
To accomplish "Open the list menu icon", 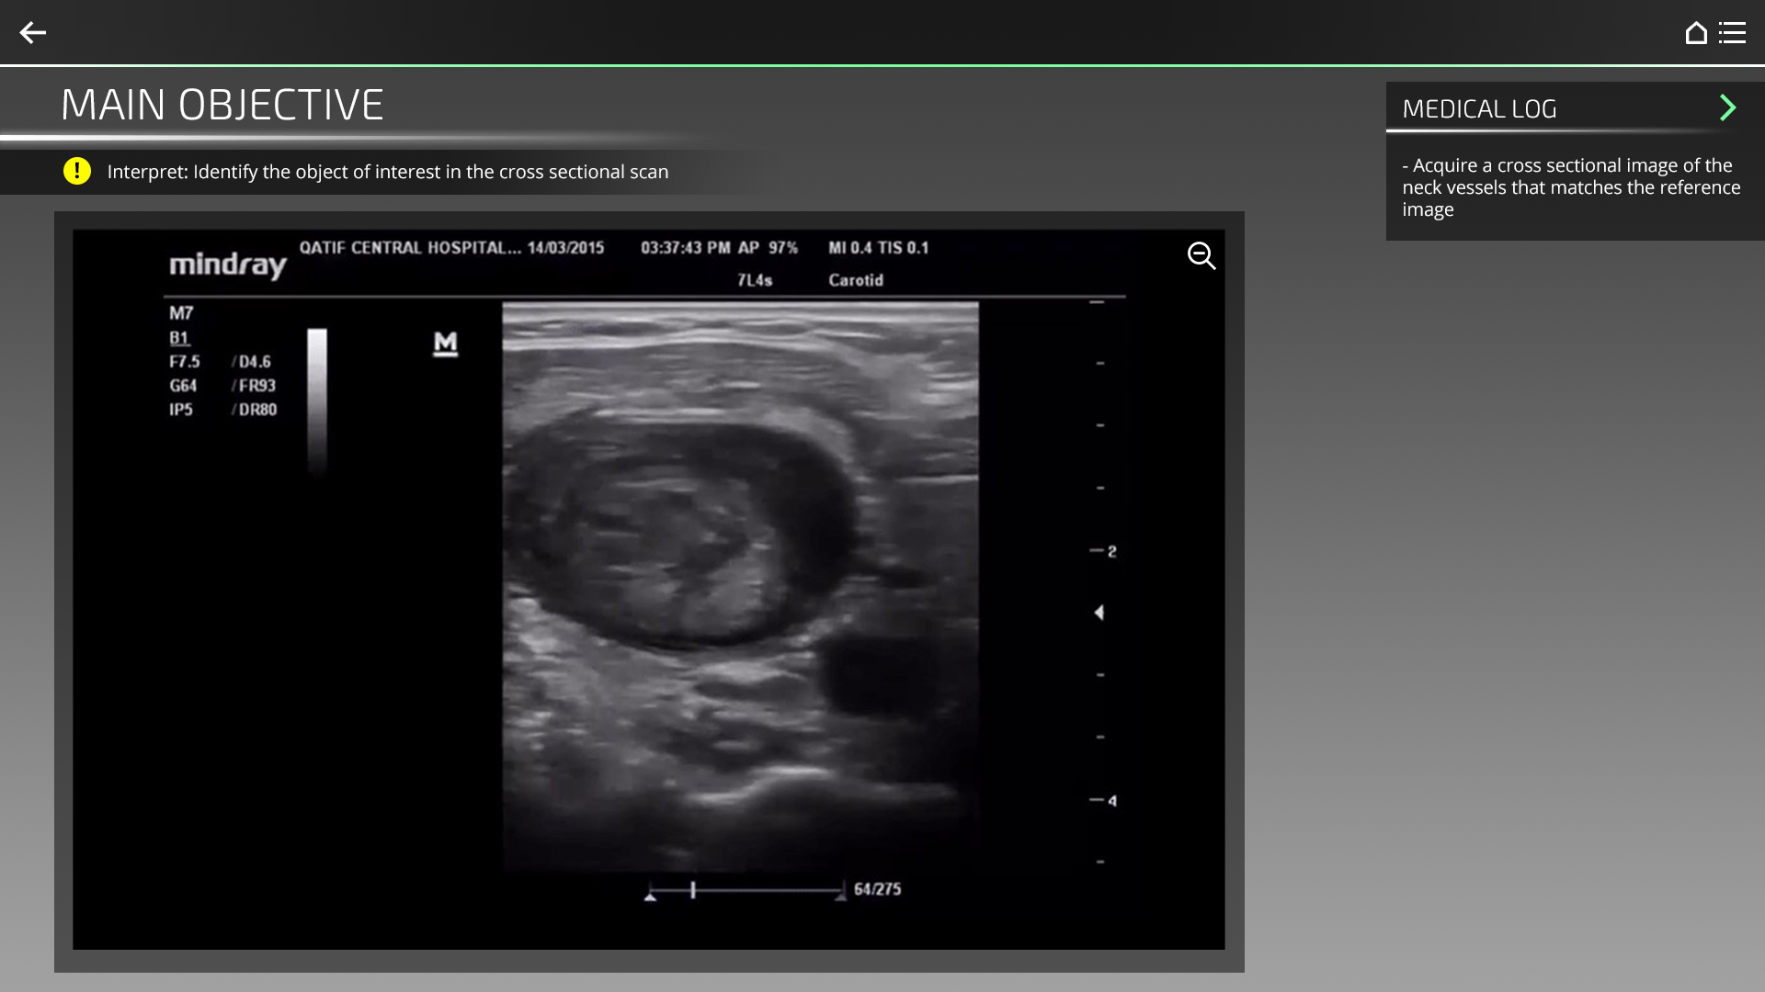I will (x=1733, y=33).
